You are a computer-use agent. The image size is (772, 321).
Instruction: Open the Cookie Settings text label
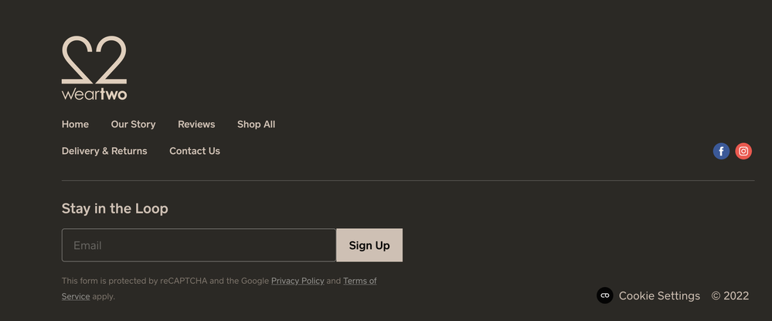659,295
